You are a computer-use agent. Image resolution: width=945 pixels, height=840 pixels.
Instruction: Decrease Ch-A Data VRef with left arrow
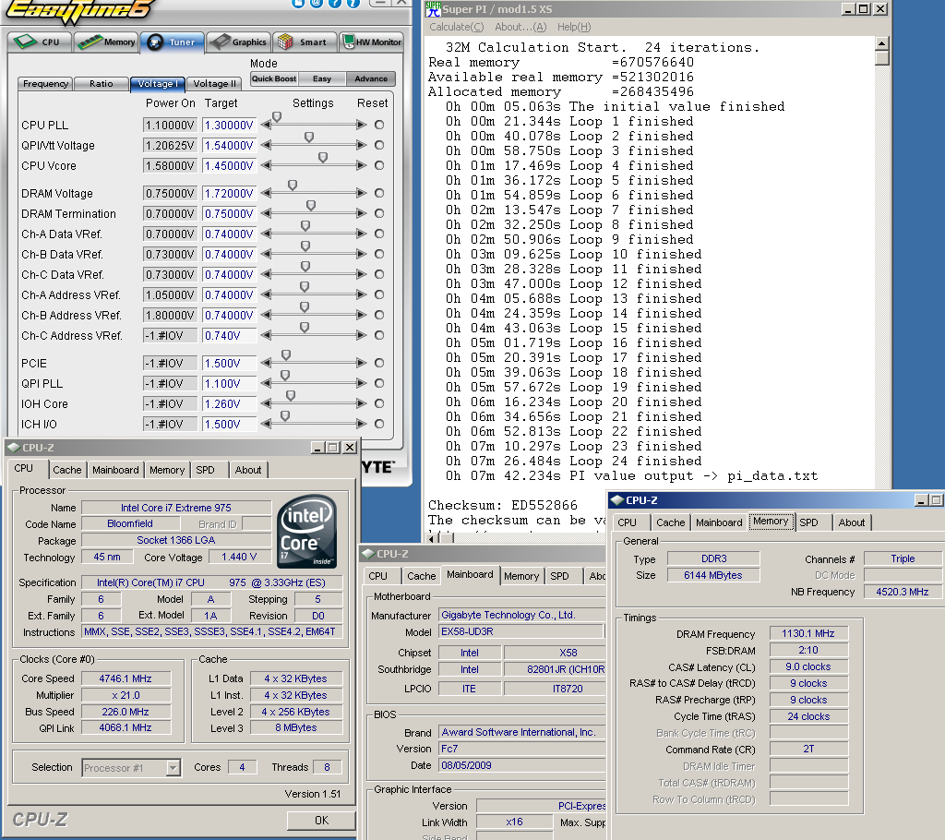[x=266, y=234]
